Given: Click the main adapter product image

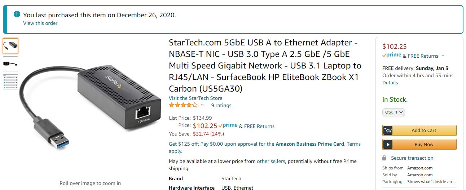Looking at the screenshot, I should (90, 105).
